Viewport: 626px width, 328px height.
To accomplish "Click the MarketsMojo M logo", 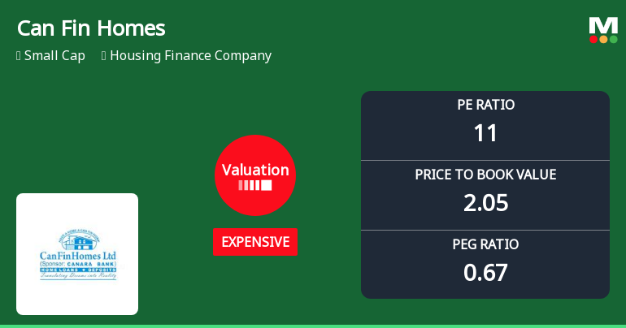I will (x=603, y=24).
